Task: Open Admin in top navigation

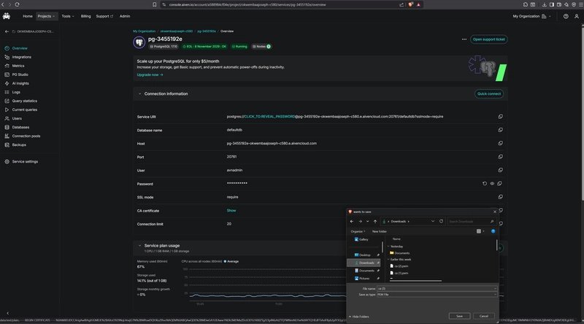Action: [x=125, y=16]
